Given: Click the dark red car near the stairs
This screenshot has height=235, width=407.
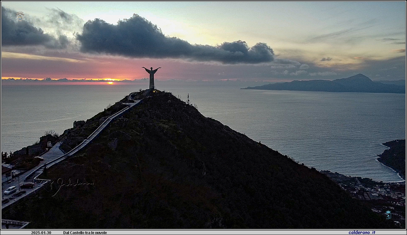Looking at the screenshot, I should pos(27,186).
